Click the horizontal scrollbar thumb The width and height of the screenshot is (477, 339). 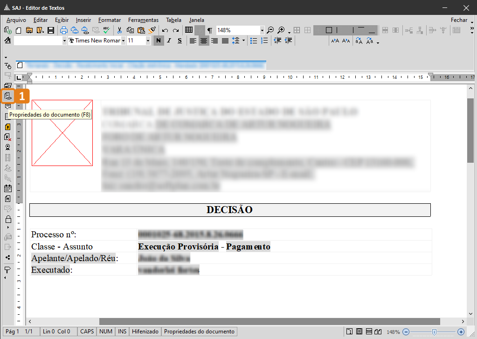[x=270, y=321]
